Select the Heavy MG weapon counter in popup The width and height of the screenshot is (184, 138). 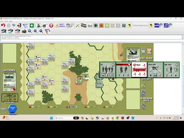[x=155, y=70]
